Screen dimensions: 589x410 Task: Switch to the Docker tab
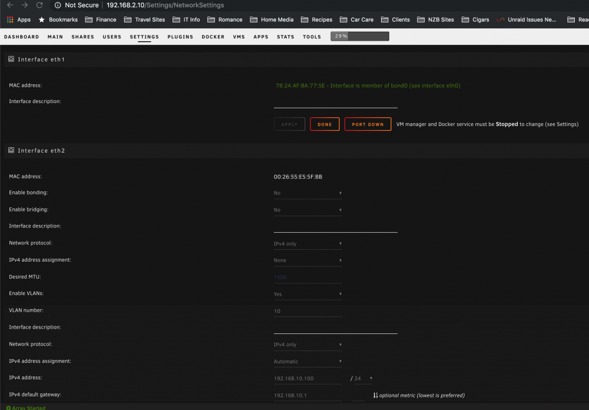click(213, 37)
